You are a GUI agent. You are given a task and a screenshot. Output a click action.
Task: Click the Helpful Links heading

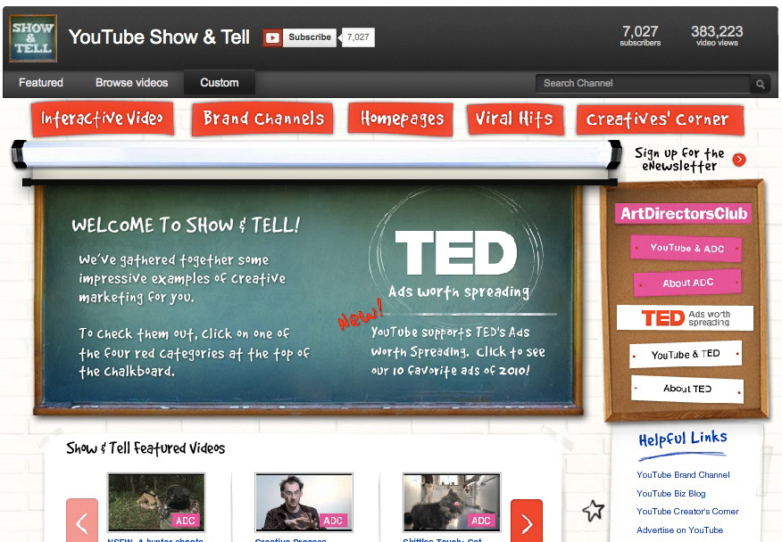pos(683,439)
